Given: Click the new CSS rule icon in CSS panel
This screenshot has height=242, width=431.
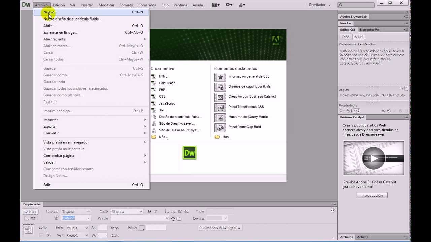Looking at the screenshot, I should [x=389, y=111].
